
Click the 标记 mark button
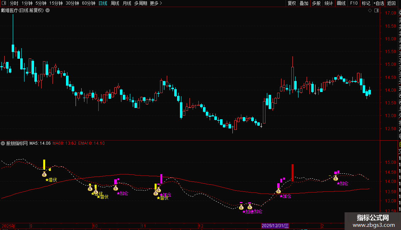366,3
